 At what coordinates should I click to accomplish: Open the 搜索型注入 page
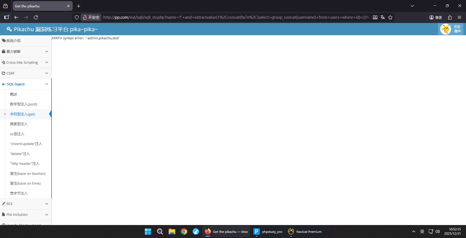coord(19,124)
